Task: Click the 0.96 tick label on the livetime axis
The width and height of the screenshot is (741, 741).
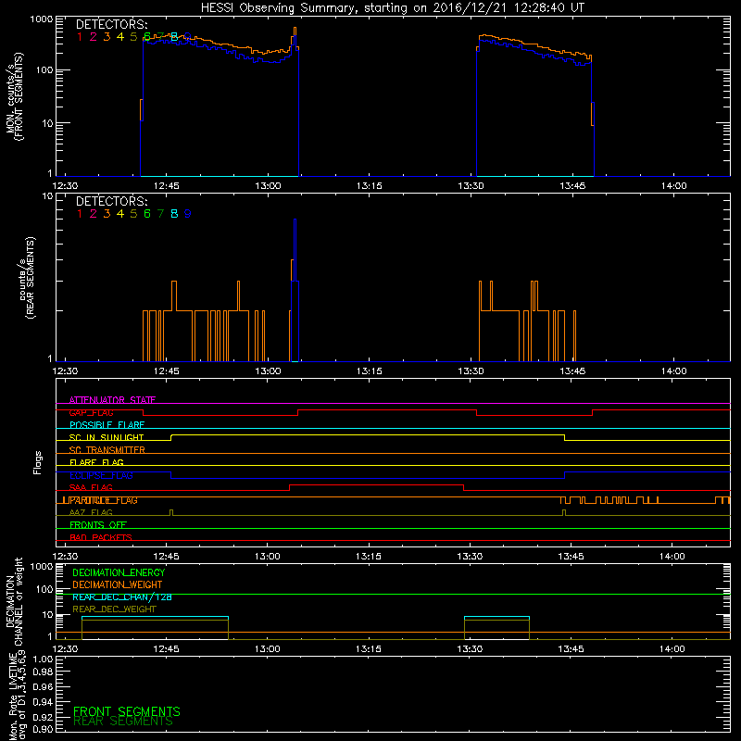Action: coord(43,686)
